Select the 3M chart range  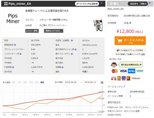[x=19, y=82]
